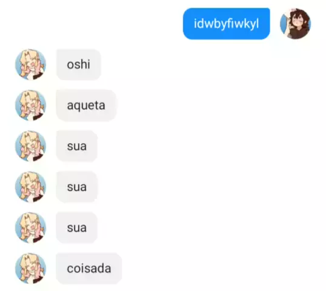The image size is (326, 291).
Task: Click the word 'oshi' in the first reply
Action: (x=79, y=64)
